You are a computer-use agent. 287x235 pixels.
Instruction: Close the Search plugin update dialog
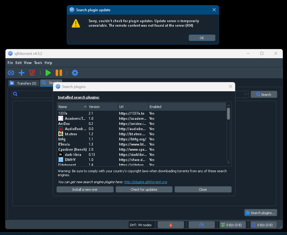pos(214,10)
